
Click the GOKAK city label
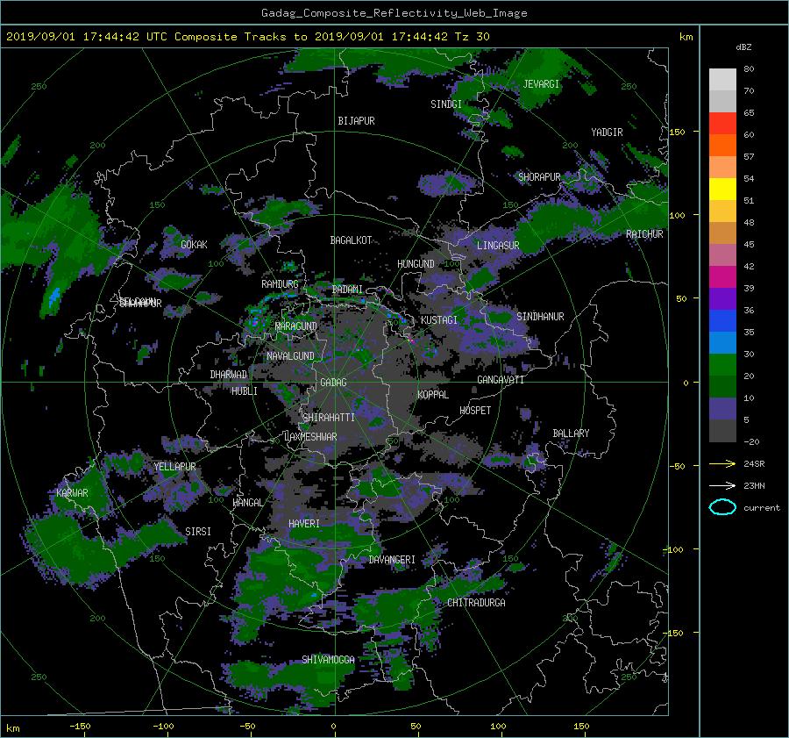[195, 244]
